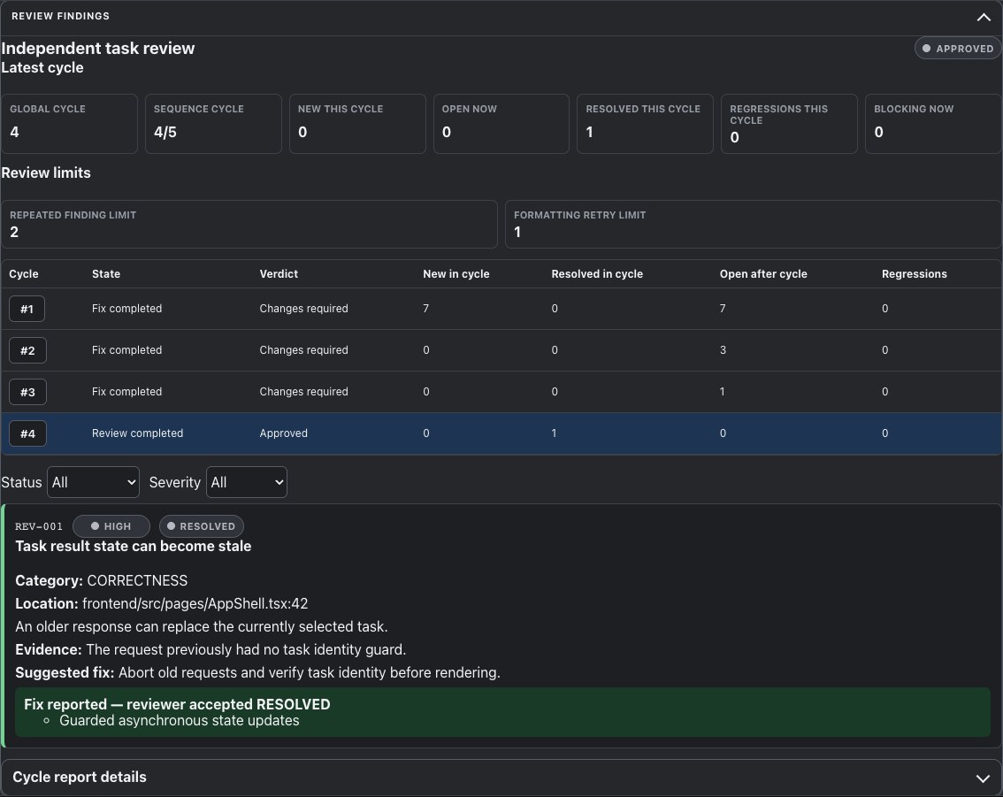
Task: Click the 'Resolved in cycle' column header
Action: click(x=597, y=273)
